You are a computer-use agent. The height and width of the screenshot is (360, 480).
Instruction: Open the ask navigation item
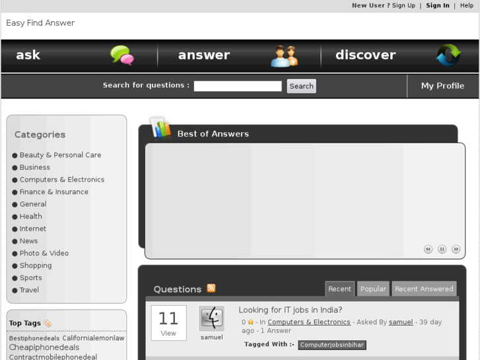click(x=28, y=55)
